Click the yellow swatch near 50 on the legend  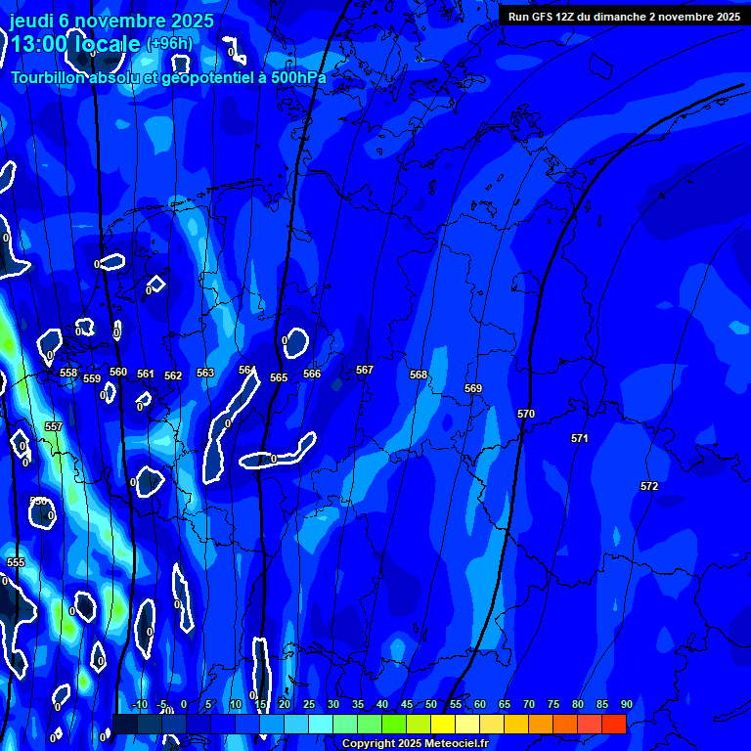tap(443, 725)
